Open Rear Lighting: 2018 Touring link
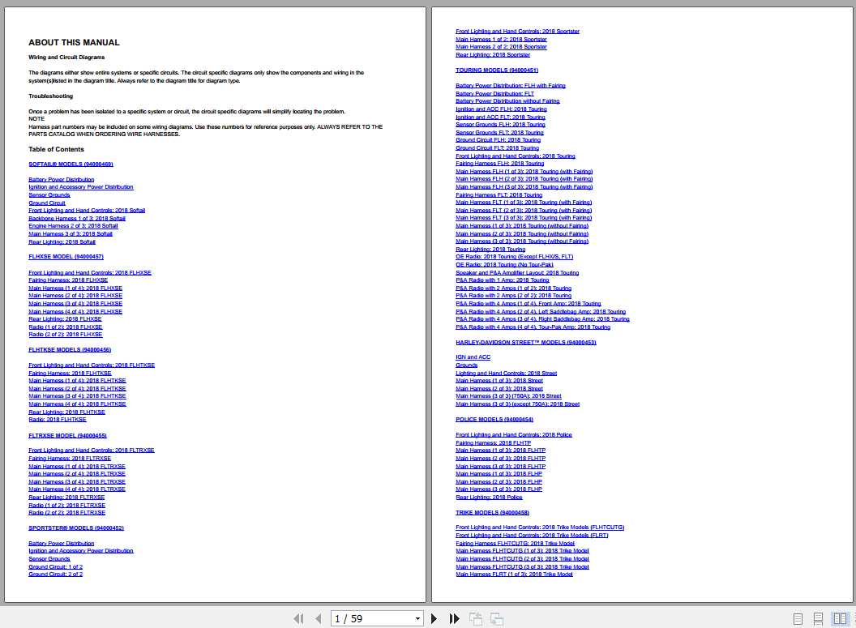 tap(490, 250)
